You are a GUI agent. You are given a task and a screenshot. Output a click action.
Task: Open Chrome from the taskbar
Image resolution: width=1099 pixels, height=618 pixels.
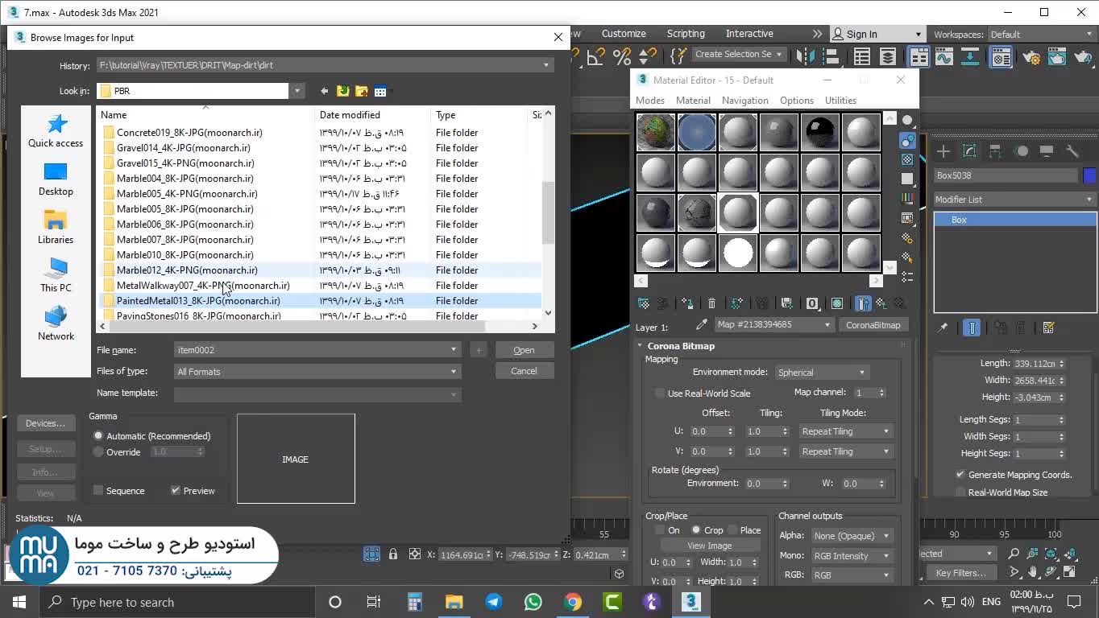tap(573, 602)
